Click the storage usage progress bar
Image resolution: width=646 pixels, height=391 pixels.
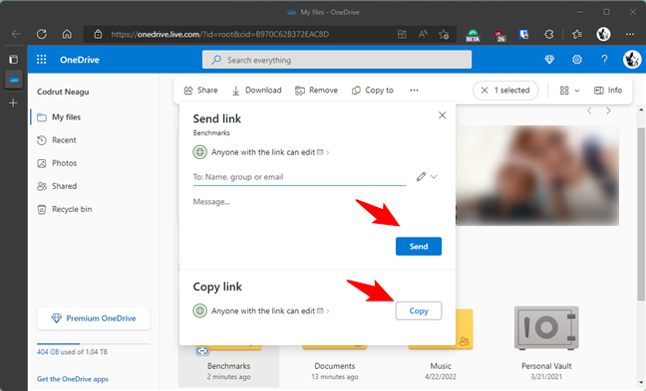94,343
